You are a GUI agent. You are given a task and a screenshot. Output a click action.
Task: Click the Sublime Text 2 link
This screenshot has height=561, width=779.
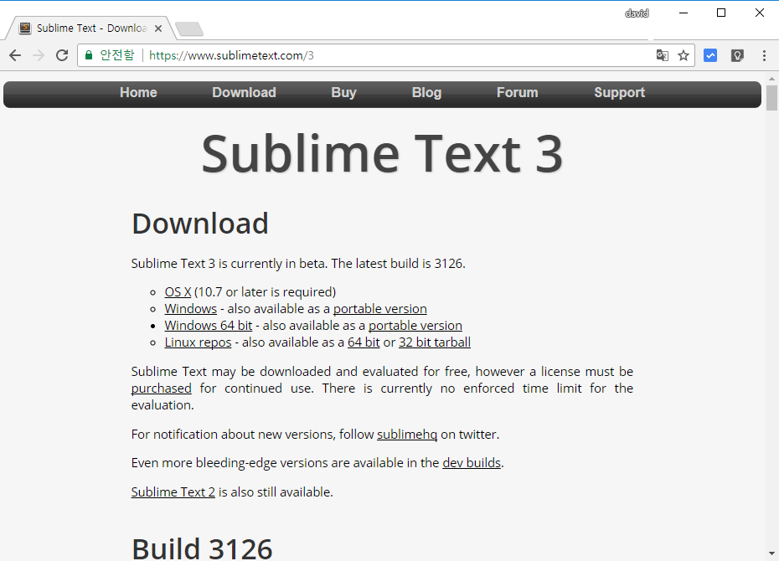click(x=173, y=492)
